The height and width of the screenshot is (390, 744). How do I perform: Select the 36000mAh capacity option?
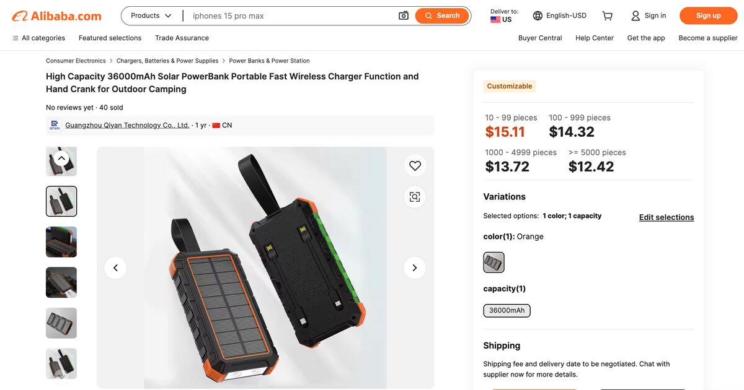coord(507,310)
